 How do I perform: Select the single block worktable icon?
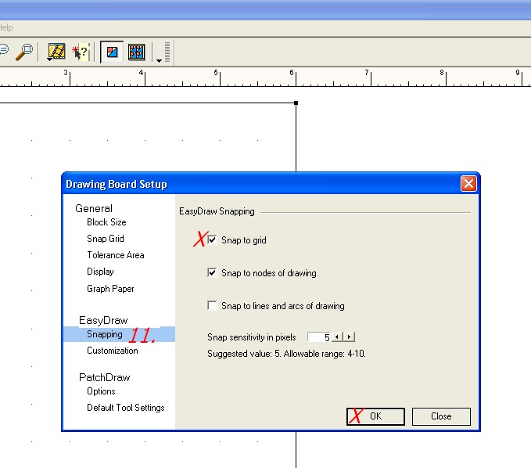point(112,52)
